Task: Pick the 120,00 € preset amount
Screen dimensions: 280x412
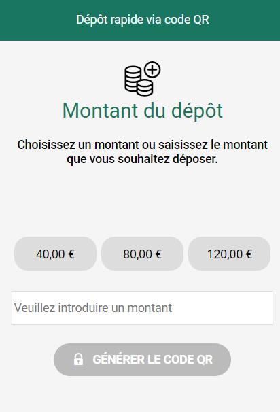Action: (229, 254)
